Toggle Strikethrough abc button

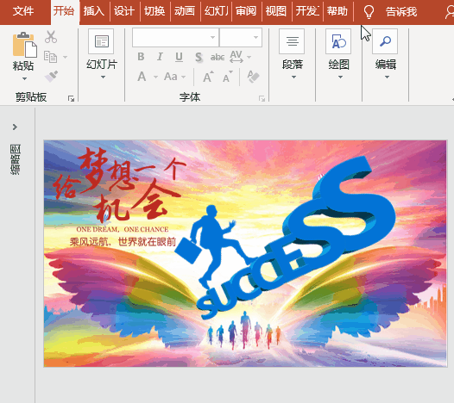(218, 57)
